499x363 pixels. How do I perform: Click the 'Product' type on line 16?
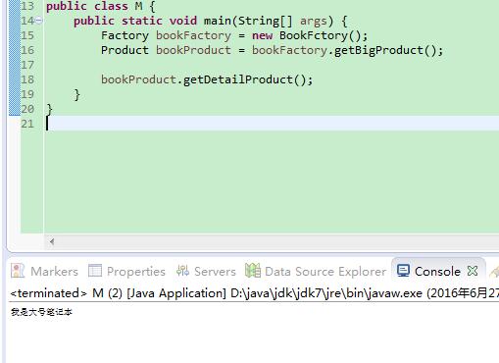tap(125, 50)
